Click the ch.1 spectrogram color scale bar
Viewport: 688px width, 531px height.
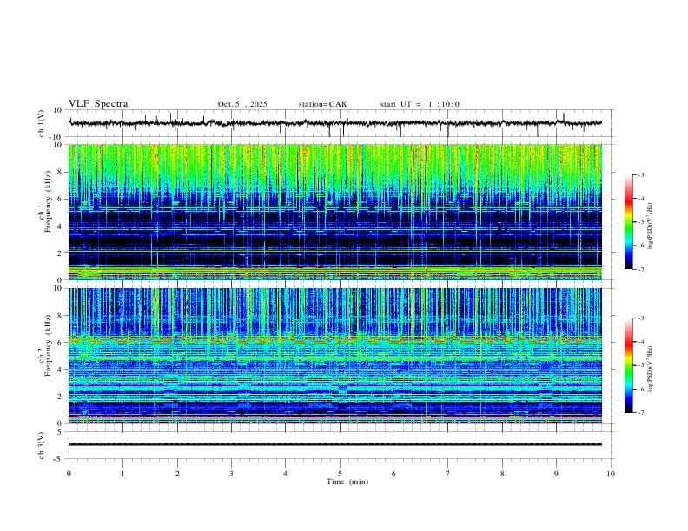click(629, 222)
